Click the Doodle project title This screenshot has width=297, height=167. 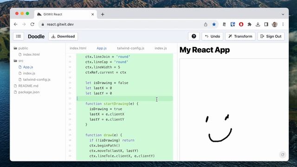[36, 36]
